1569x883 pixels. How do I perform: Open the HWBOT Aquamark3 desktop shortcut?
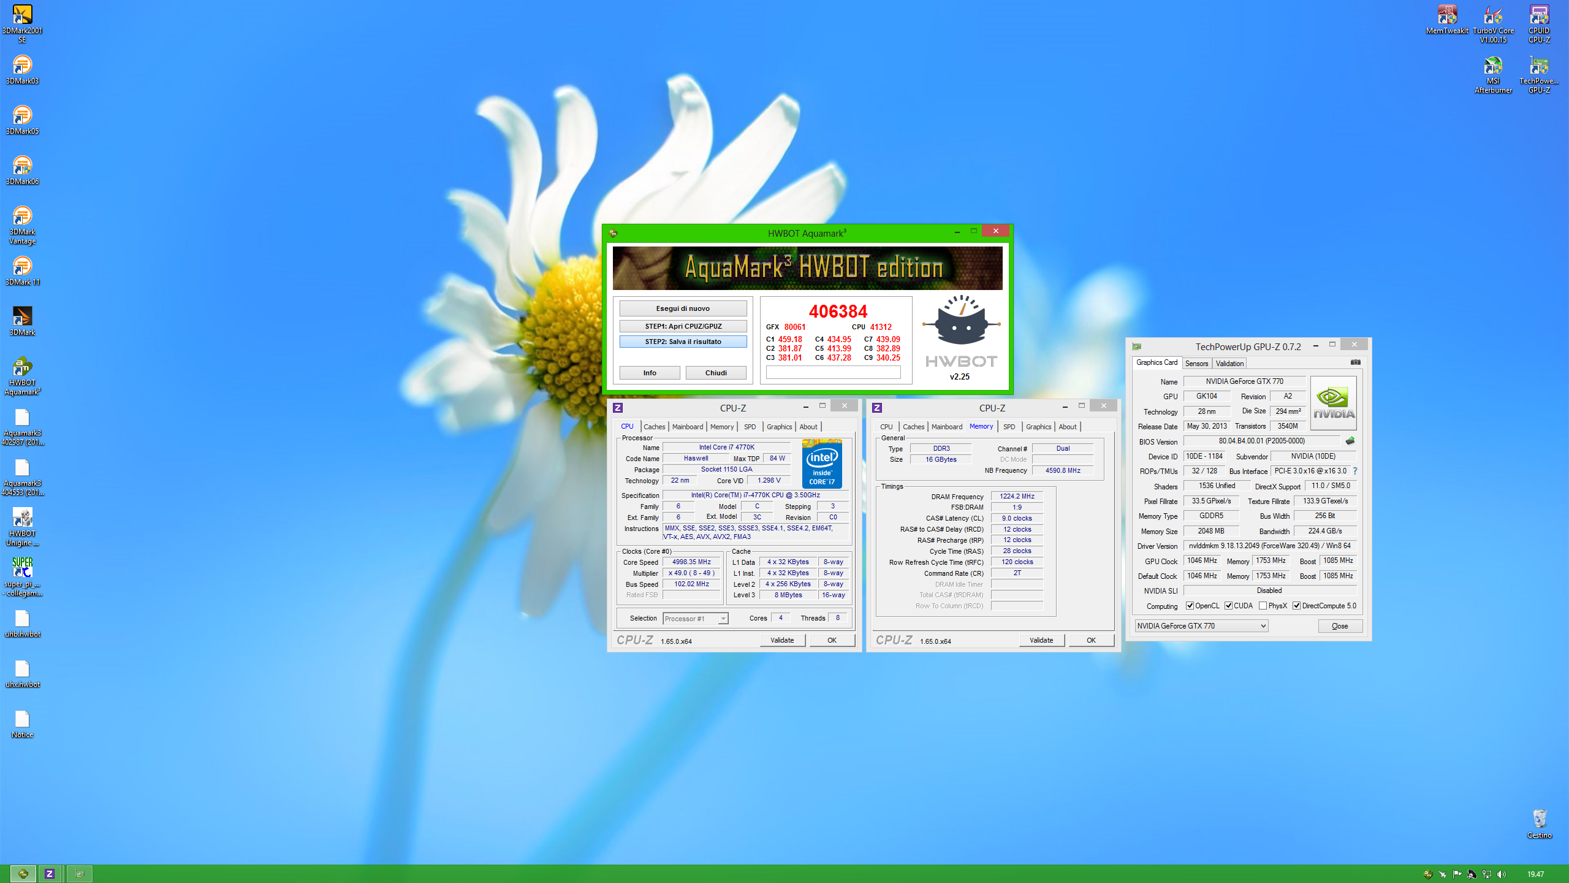pyautogui.click(x=22, y=375)
